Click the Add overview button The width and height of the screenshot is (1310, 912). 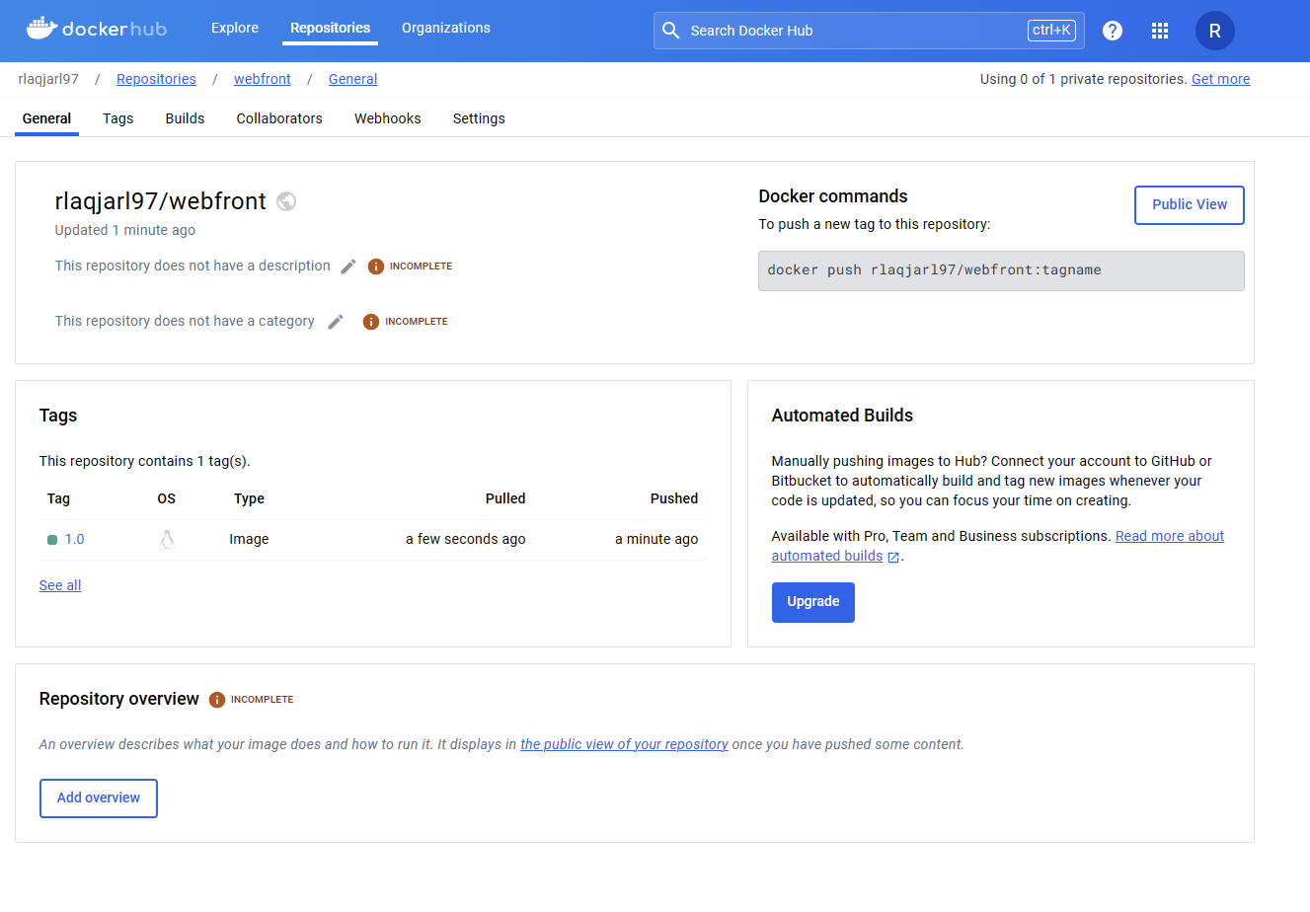click(99, 798)
